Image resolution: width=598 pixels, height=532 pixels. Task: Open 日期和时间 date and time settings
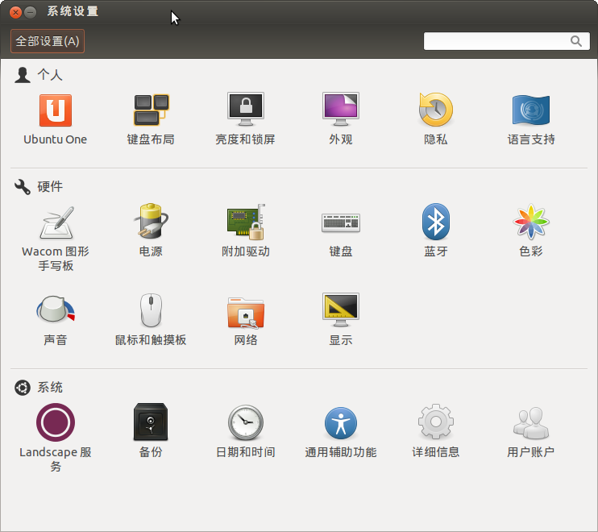(x=246, y=431)
